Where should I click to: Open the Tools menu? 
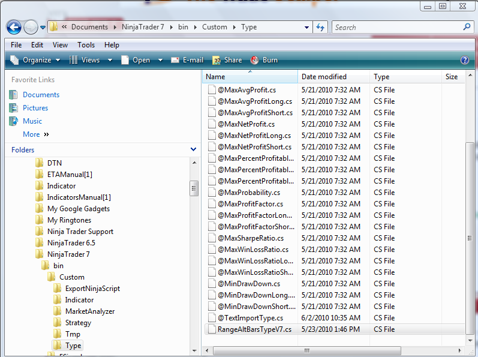[x=86, y=45]
